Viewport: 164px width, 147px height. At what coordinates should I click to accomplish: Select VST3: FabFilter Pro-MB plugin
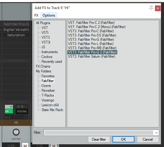pos(92,48)
